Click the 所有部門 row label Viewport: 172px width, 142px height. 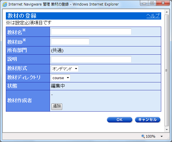tap(17, 50)
